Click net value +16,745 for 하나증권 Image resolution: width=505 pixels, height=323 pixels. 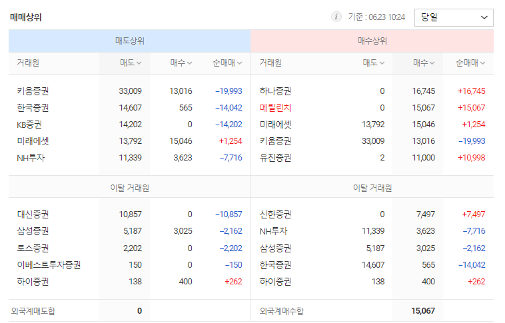(x=472, y=91)
